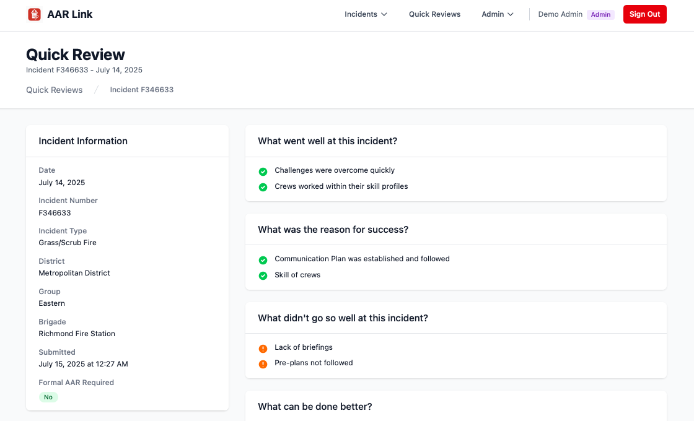
Task: Click the Demo Admin username
Action: [560, 14]
